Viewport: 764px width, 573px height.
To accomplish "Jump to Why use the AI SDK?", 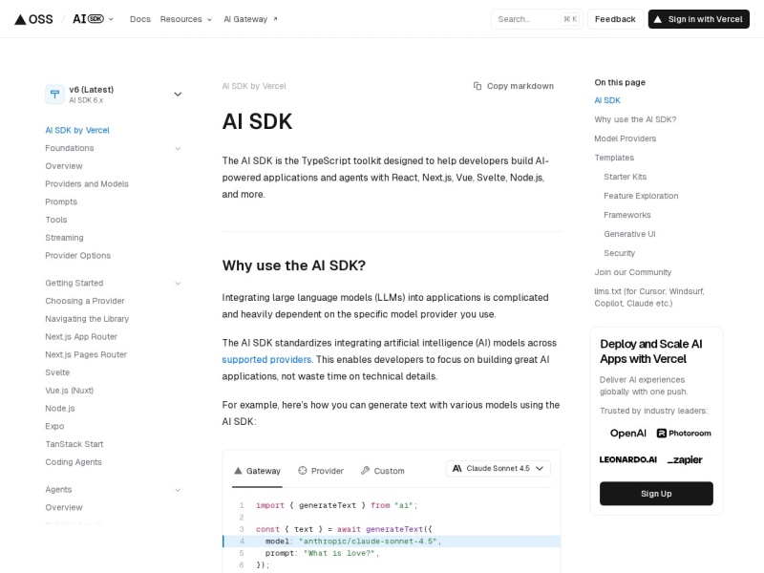I will [635, 119].
